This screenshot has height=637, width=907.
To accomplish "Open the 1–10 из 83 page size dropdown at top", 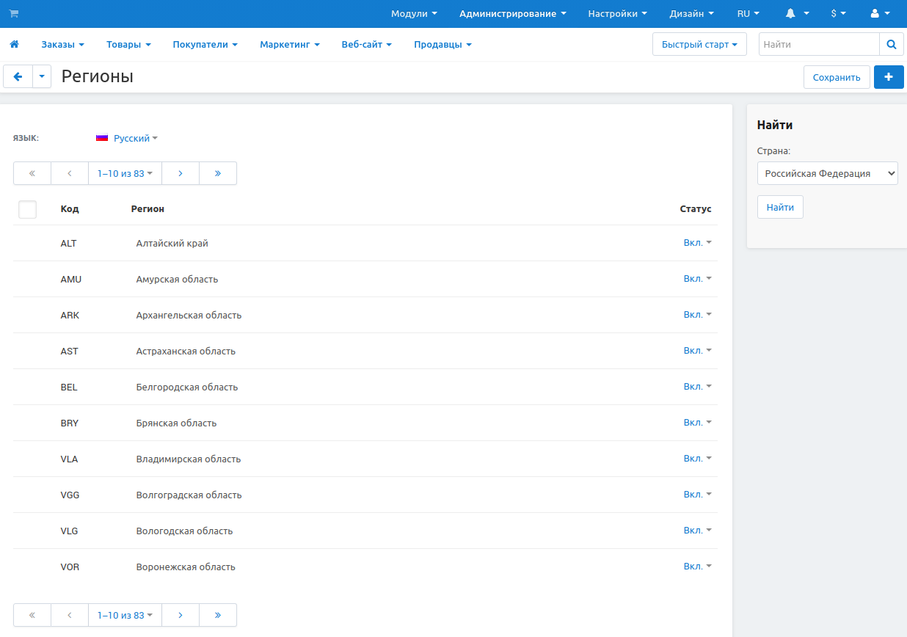I will coord(125,173).
